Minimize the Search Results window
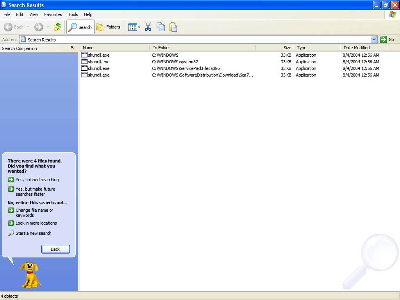This screenshot has width=400, height=300. coord(377,5)
